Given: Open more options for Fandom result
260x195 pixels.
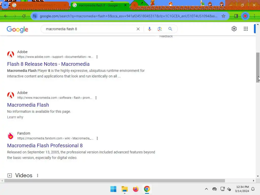Looking at the screenshot, I should point(97,138).
